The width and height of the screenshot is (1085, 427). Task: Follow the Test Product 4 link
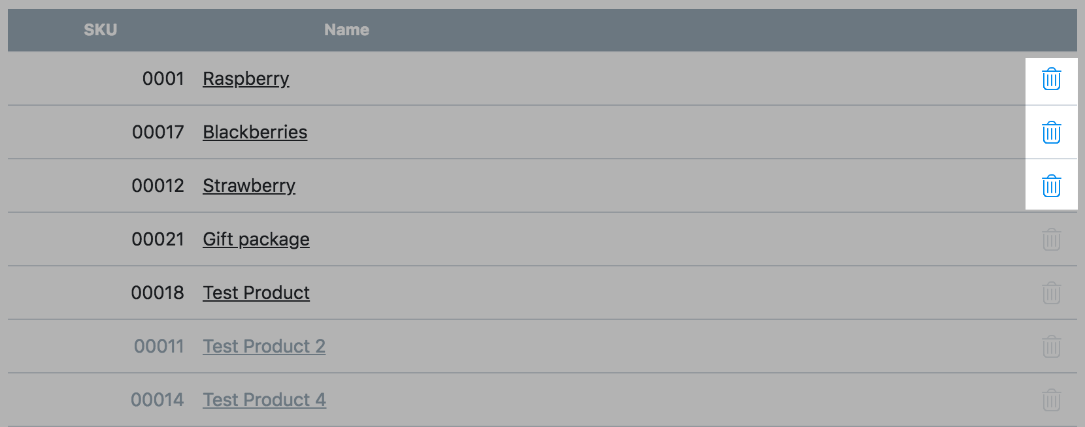click(264, 400)
